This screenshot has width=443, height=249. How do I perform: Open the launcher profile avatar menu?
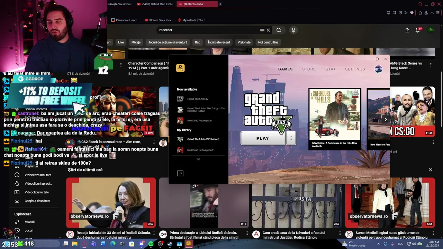(379, 69)
